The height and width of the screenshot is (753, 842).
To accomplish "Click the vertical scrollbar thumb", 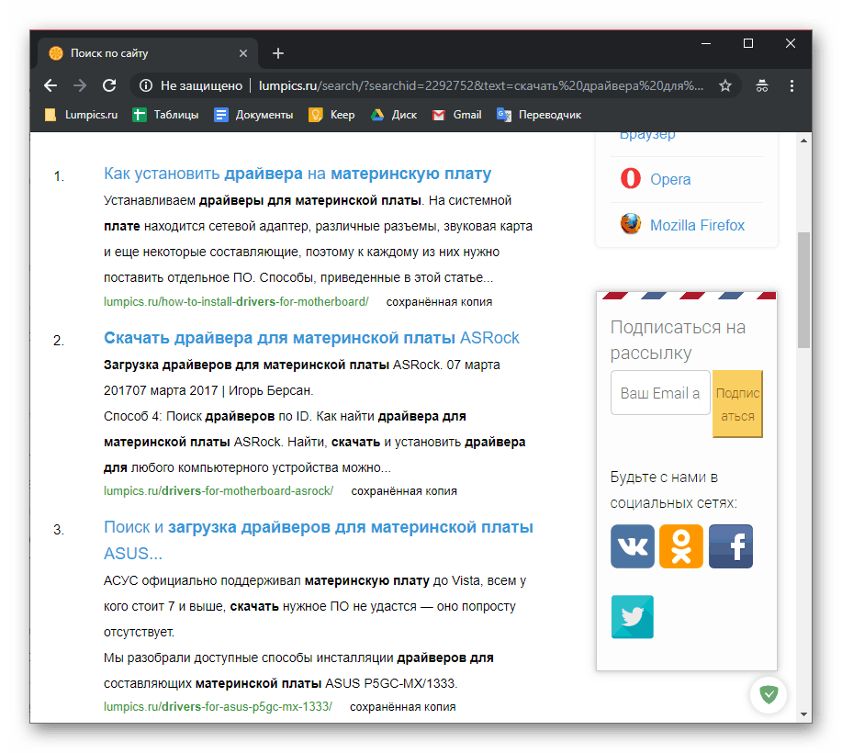I will (x=803, y=290).
